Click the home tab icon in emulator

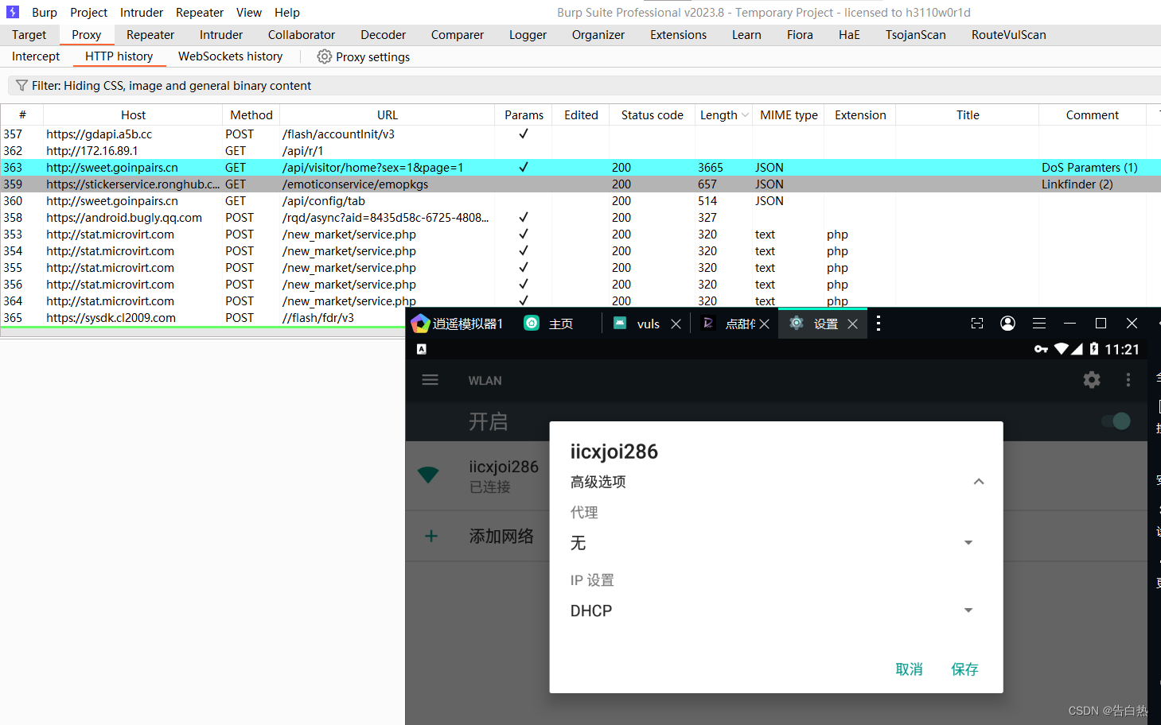[x=532, y=323]
